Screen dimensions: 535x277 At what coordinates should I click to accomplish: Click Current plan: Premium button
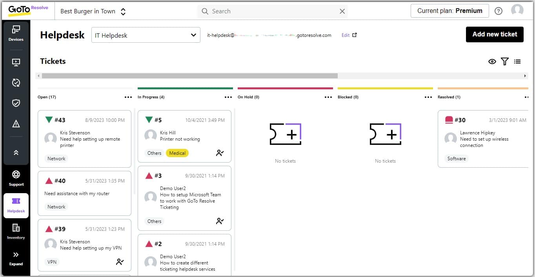click(449, 11)
